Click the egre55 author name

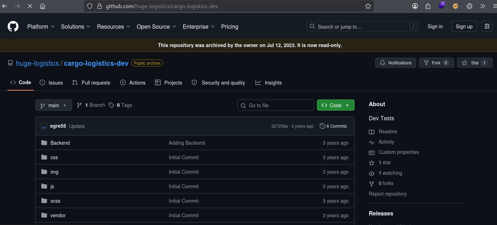58,126
